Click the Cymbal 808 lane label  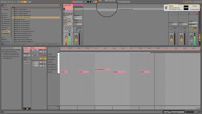(52, 57)
